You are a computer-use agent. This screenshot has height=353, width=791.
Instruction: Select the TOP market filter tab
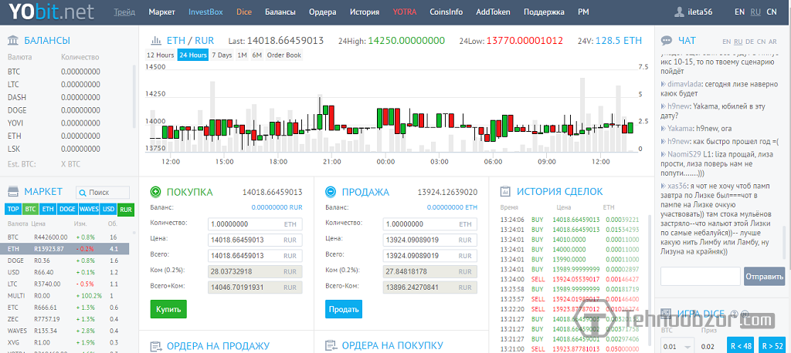[x=13, y=209]
